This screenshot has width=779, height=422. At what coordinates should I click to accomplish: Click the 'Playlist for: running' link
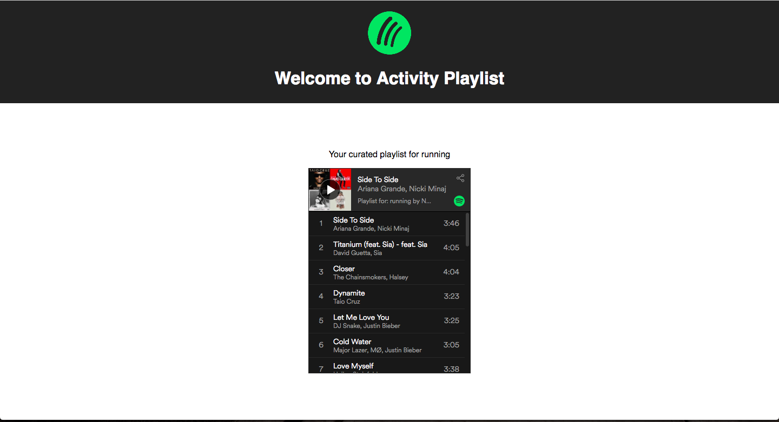coord(394,201)
